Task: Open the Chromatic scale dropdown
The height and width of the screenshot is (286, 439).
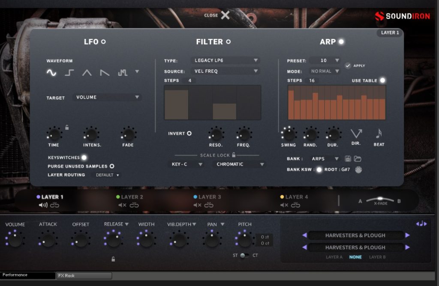Action: (x=238, y=164)
